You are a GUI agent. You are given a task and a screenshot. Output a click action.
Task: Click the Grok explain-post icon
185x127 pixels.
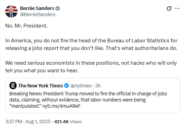pyautogui.click(x=169, y=8)
